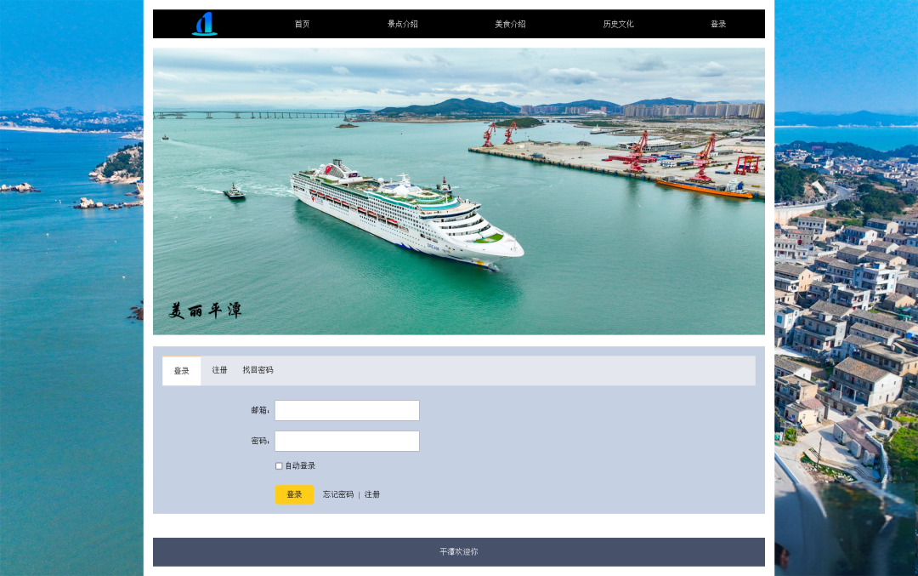Follow the 忘记密码 link
This screenshot has height=576, width=918.
337,494
